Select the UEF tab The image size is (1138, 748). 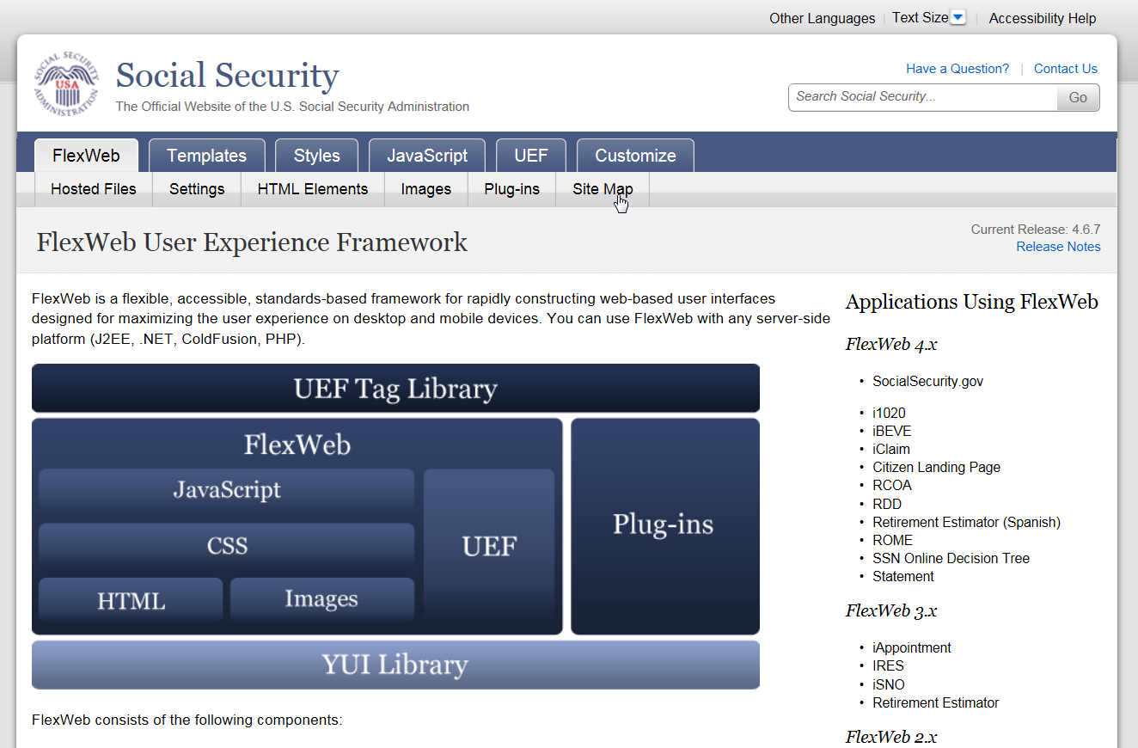tap(530, 156)
